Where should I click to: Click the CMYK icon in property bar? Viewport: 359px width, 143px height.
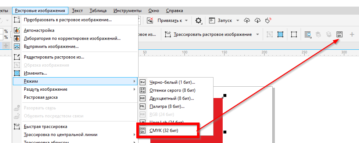[340, 34]
